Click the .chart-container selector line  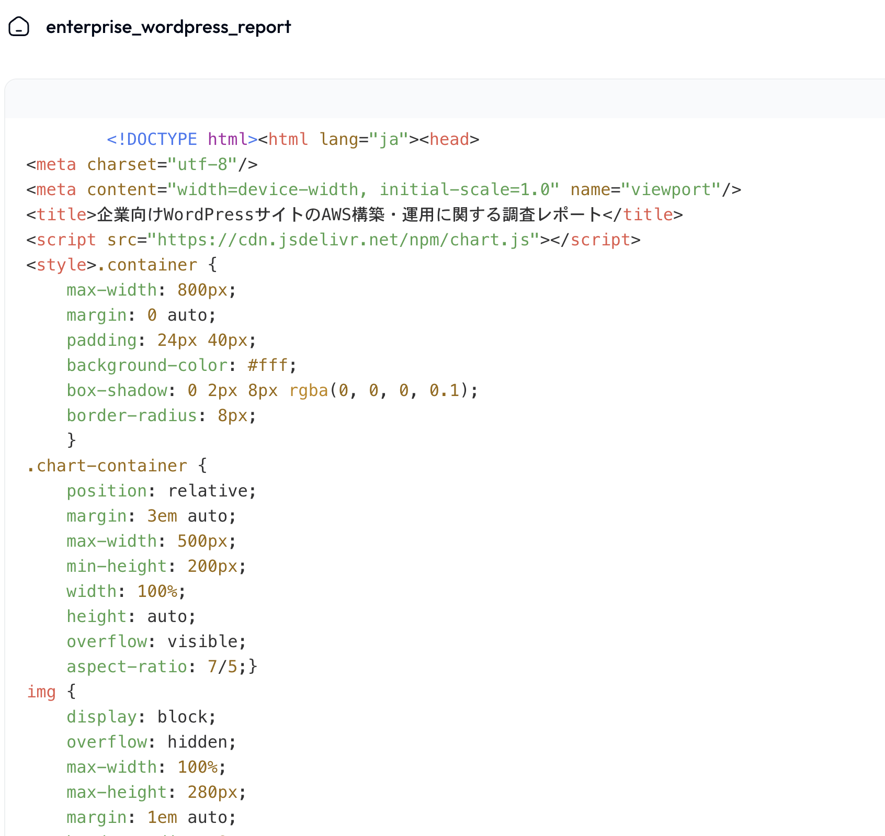(117, 466)
